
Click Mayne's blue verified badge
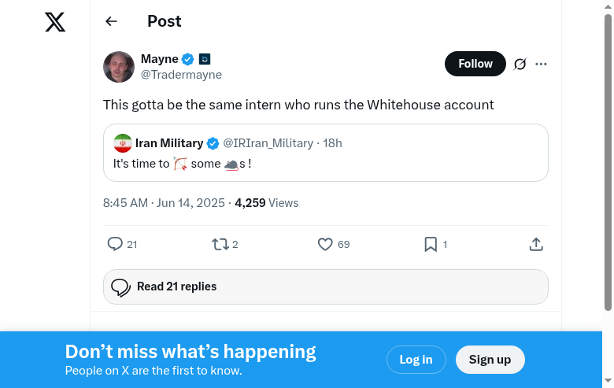pyautogui.click(x=188, y=59)
